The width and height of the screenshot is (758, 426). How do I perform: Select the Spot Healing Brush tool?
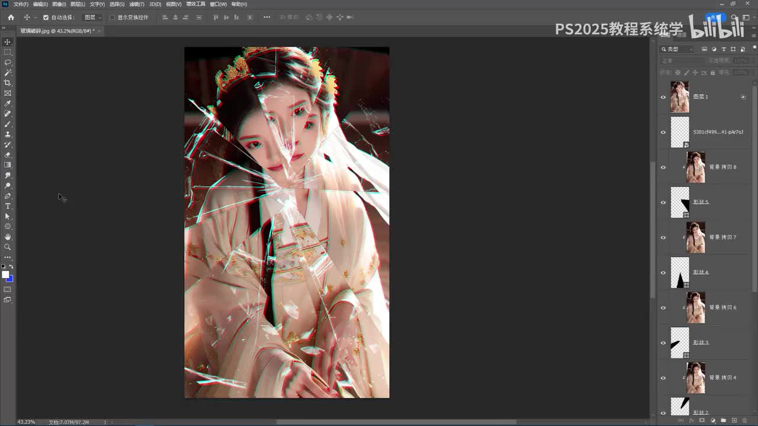pos(8,114)
